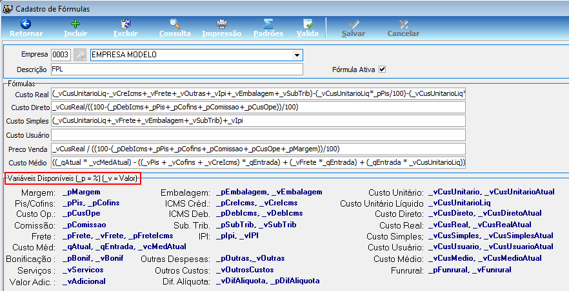Click the _vCusSimples, _vCusSimplesAtual variables
The width and height of the screenshot is (569, 291).
click(490, 236)
